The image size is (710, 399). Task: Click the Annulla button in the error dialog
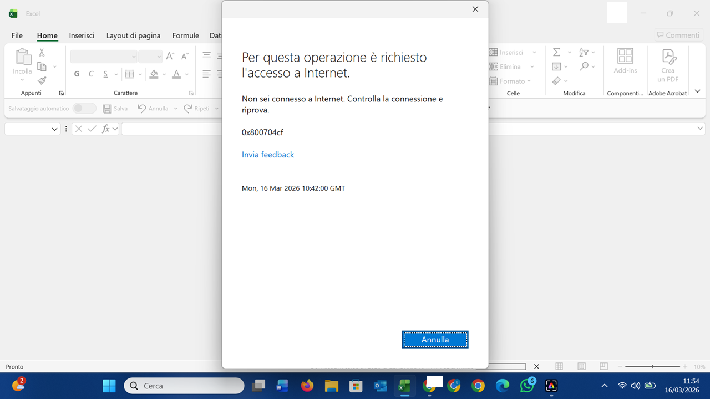click(x=435, y=340)
